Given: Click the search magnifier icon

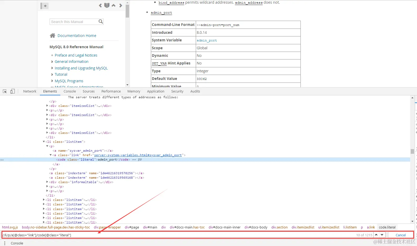Looking at the screenshot, I should (x=101, y=21).
